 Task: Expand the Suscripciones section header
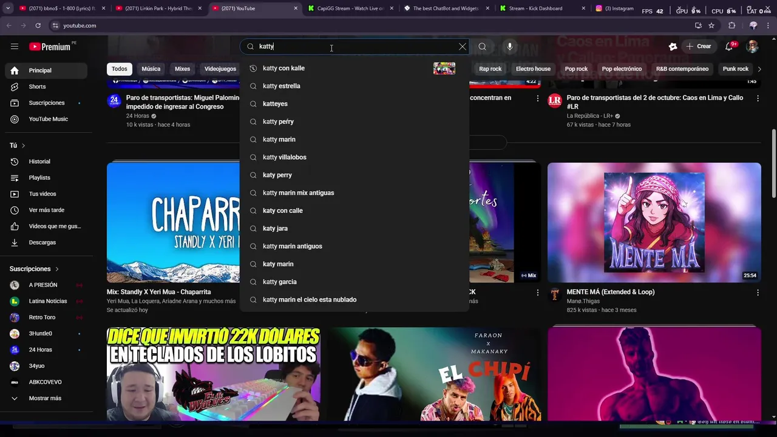(x=35, y=269)
